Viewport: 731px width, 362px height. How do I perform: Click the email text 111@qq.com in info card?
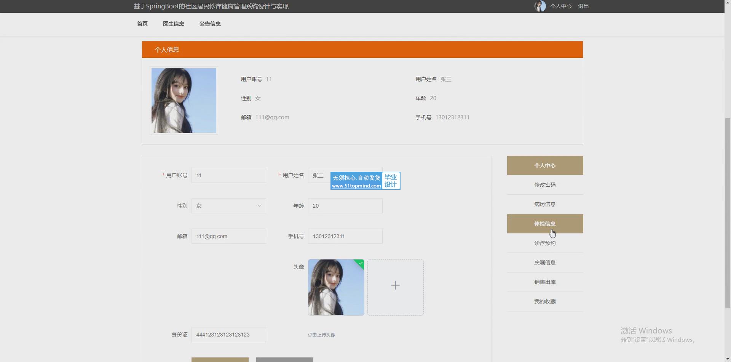tap(272, 117)
